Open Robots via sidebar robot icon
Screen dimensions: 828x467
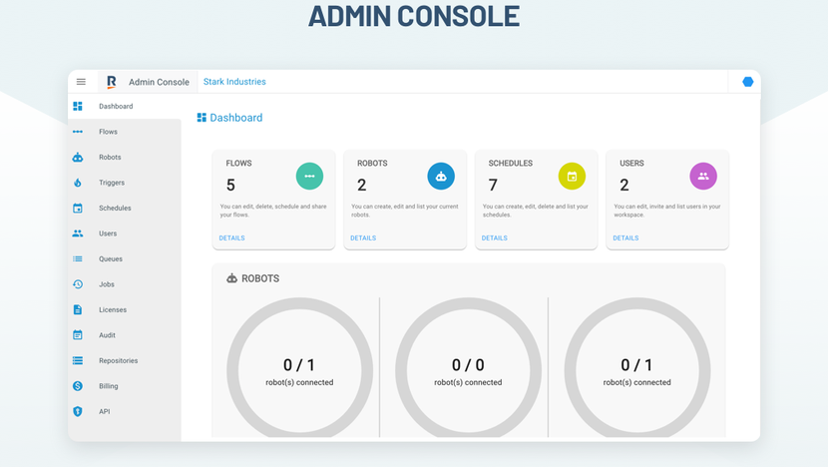(x=78, y=158)
